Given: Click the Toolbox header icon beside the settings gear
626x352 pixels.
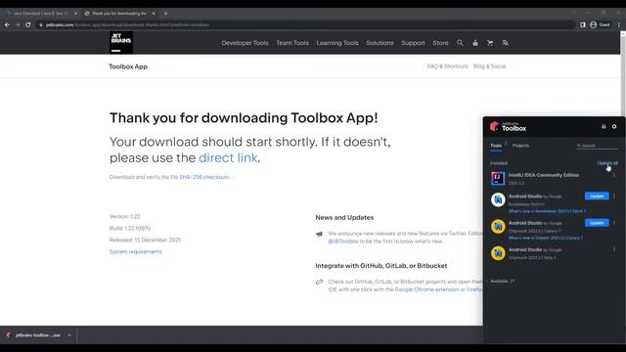Looking at the screenshot, I should point(604,126).
